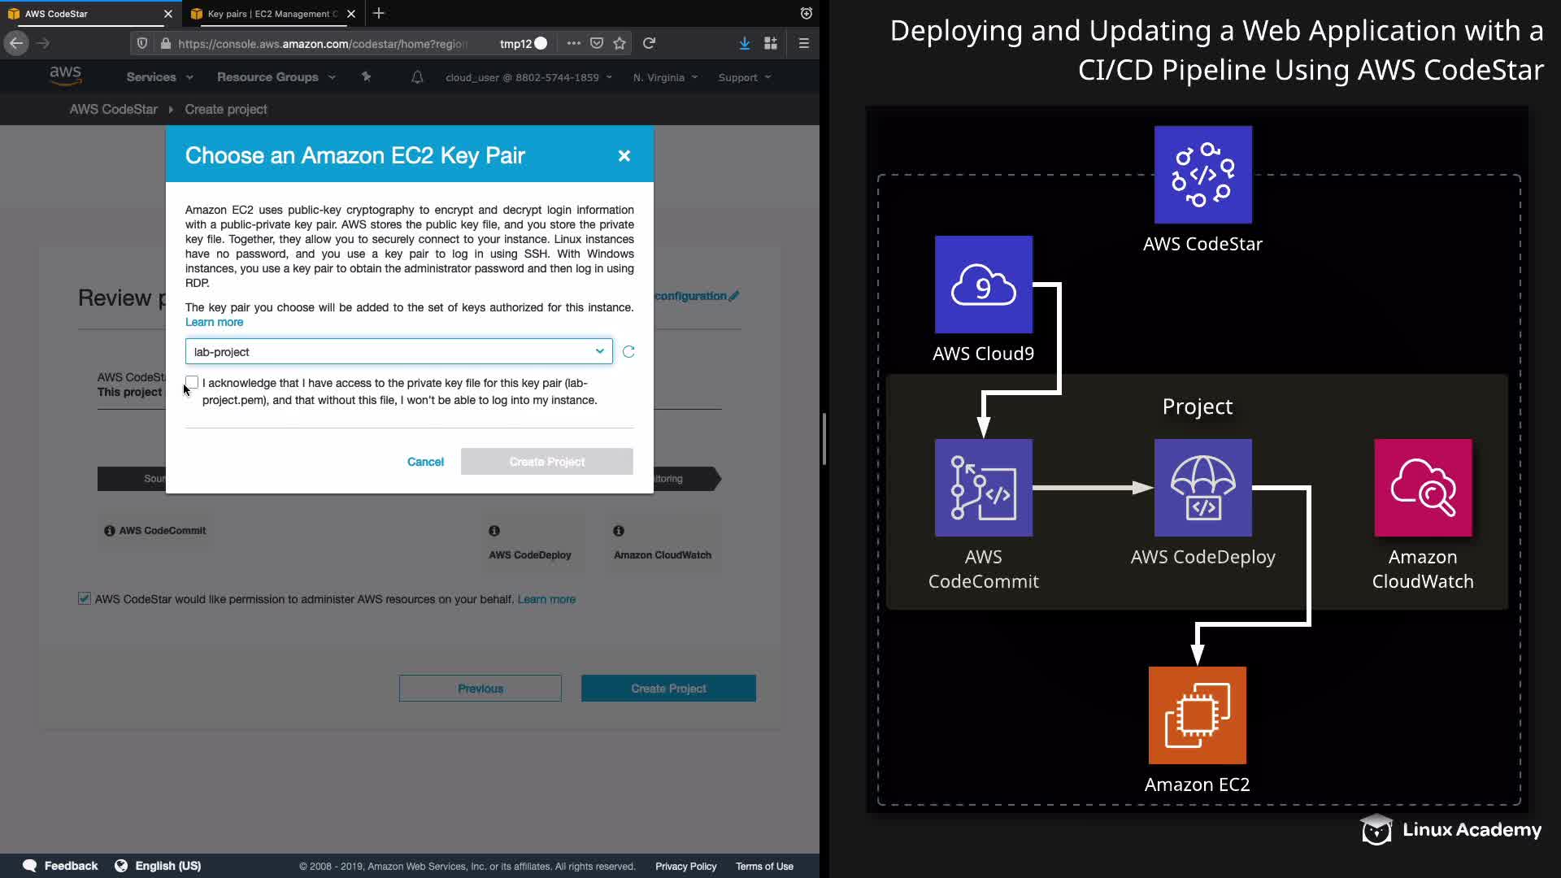Click the pin shortcuts icon in navbar

pos(366,77)
